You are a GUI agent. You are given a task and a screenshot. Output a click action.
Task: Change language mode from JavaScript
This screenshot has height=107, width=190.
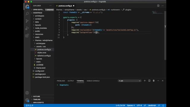coord(152,106)
